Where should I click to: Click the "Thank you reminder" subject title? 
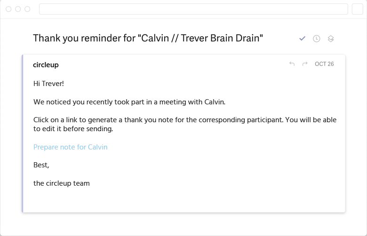click(x=148, y=38)
